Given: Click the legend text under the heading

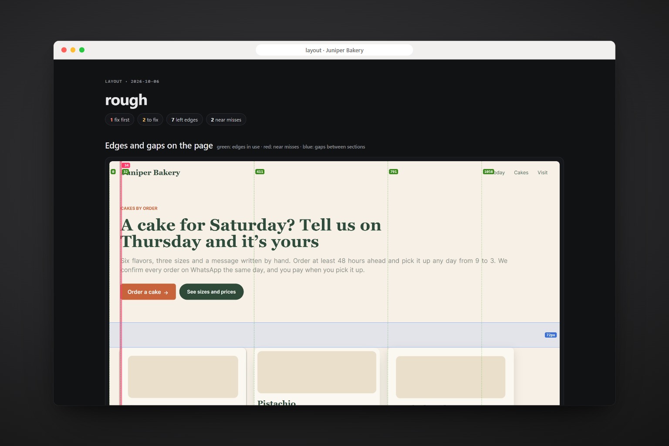Looking at the screenshot, I should pos(291,147).
